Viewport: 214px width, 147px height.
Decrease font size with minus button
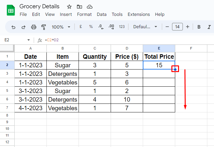[167, 27]
